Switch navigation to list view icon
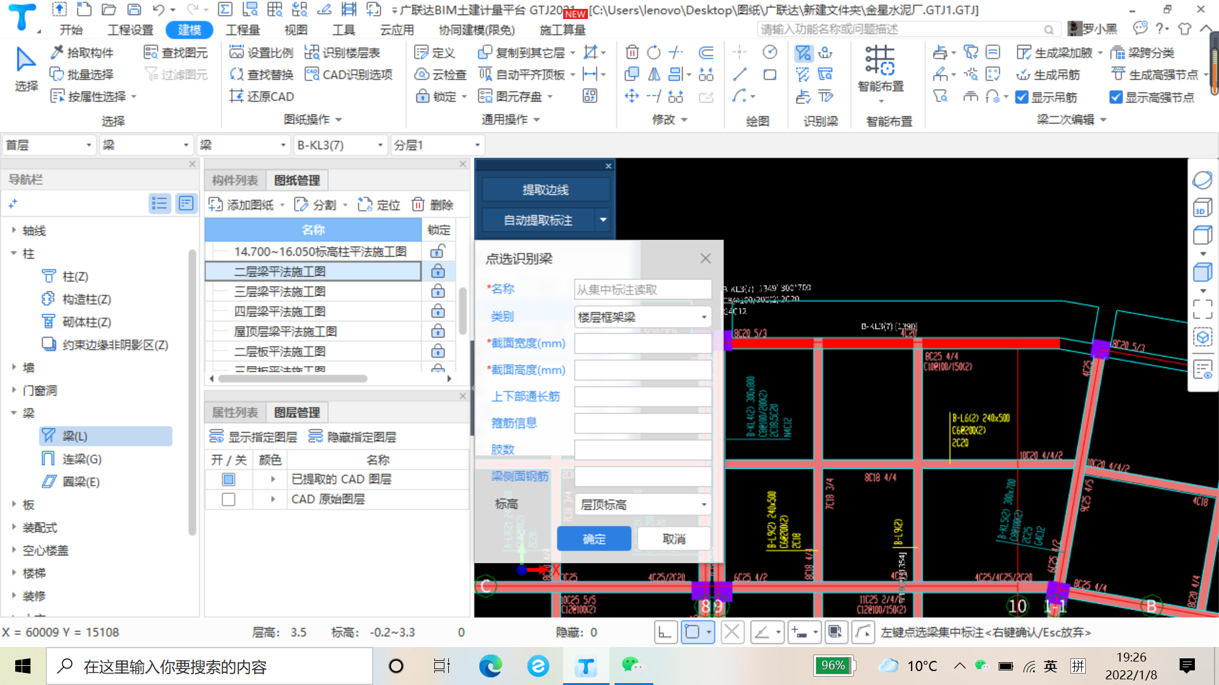Image resolution: width=1219 pixels, height=685 pixels. pos(159,204)
